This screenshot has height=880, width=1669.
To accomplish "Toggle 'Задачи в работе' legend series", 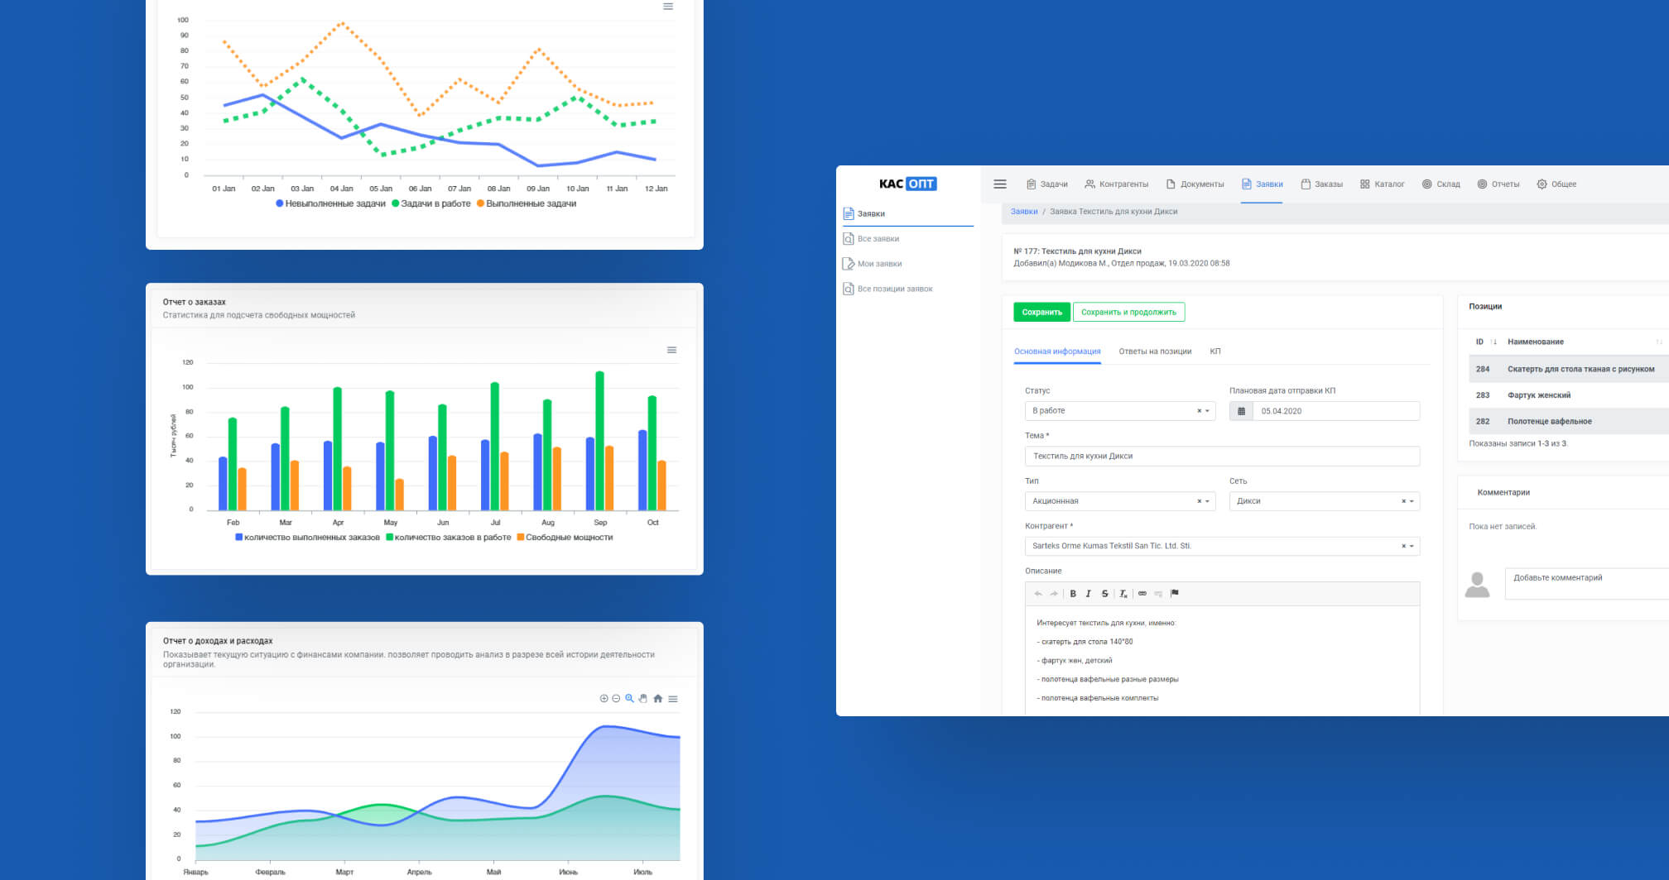I will pos(431,203).
